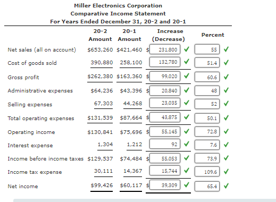276x202 pixels.
Task: Click green checkmark beside Net sales 231,800
Action: (x=187, y=49)
